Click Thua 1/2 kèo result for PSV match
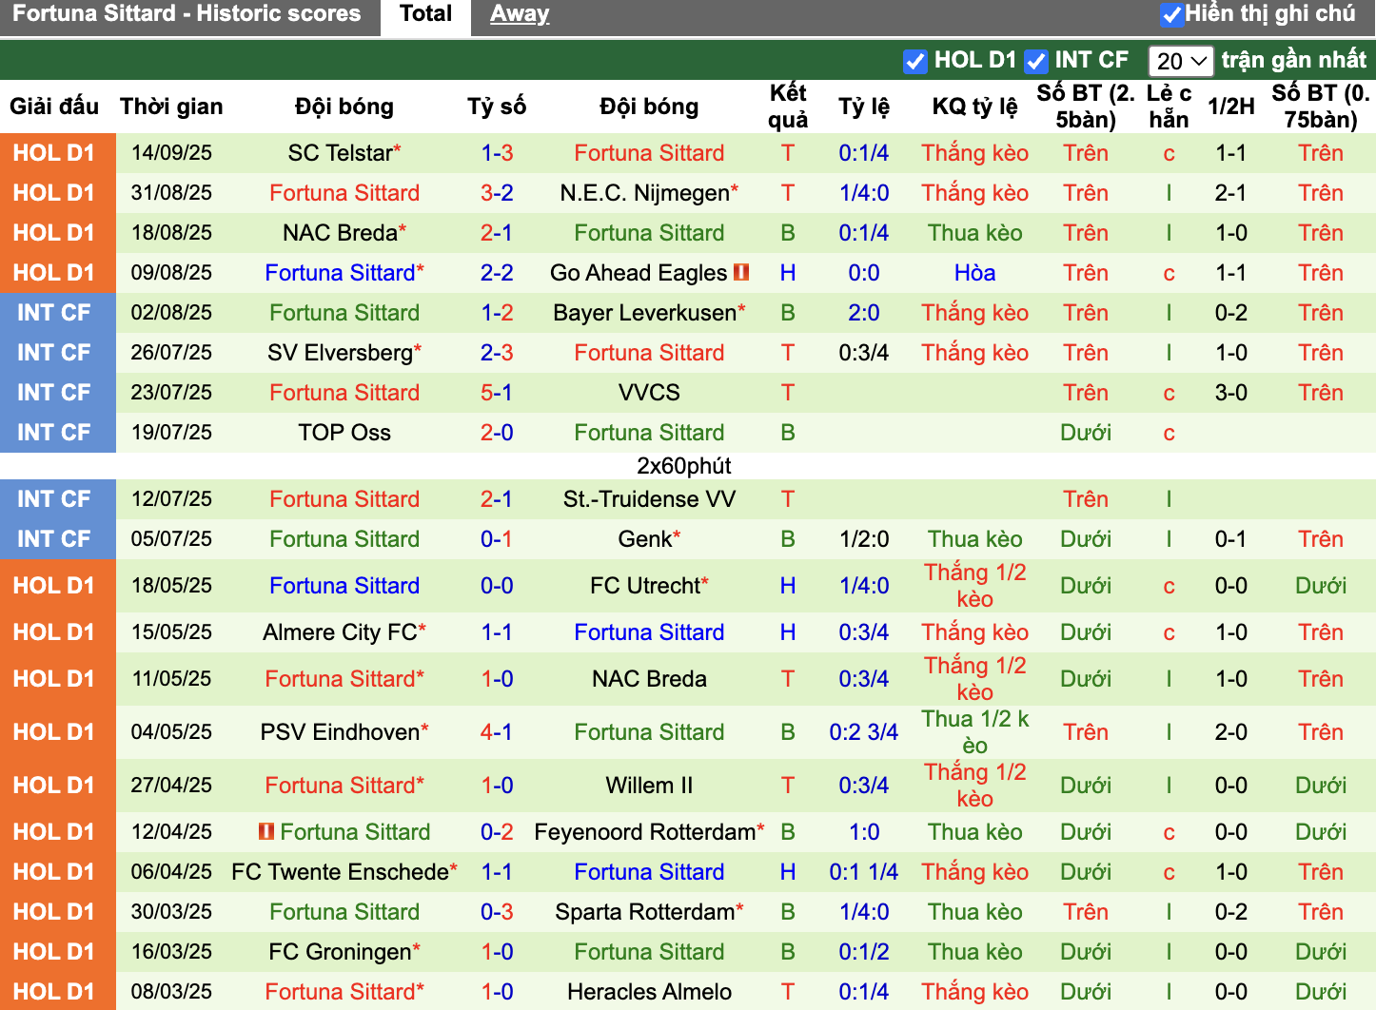 [974, 732]
